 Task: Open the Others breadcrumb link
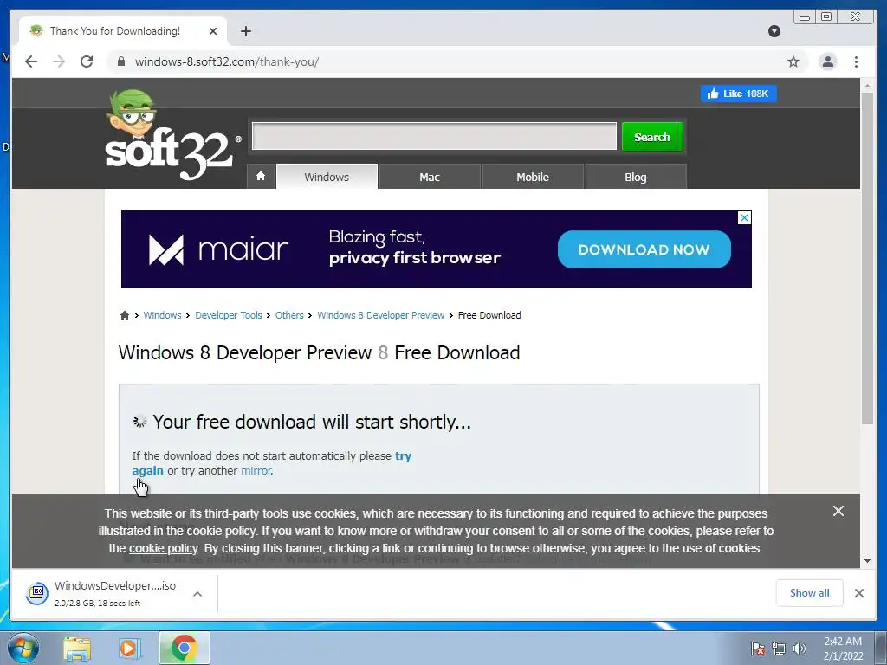tap(289, 315)
